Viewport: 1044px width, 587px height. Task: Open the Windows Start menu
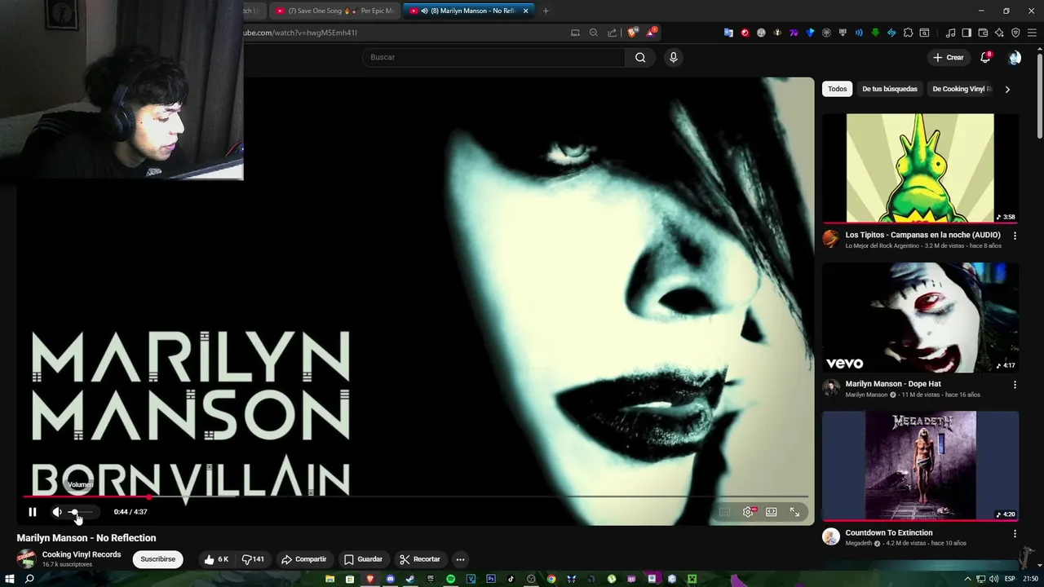pyautogui.click(x=10, y=579)
